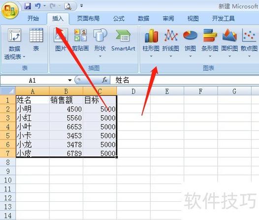Viewport: 259px width, 220px height.
Task: Click the Office button orb
Action: tap(10, 10)
